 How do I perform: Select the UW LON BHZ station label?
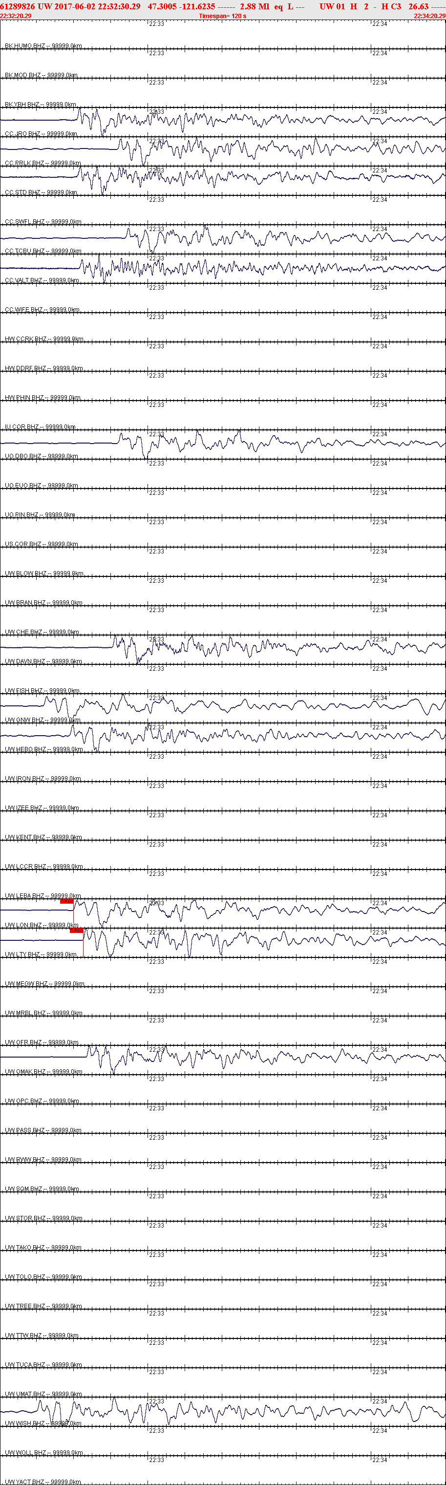tap(42, 925)
